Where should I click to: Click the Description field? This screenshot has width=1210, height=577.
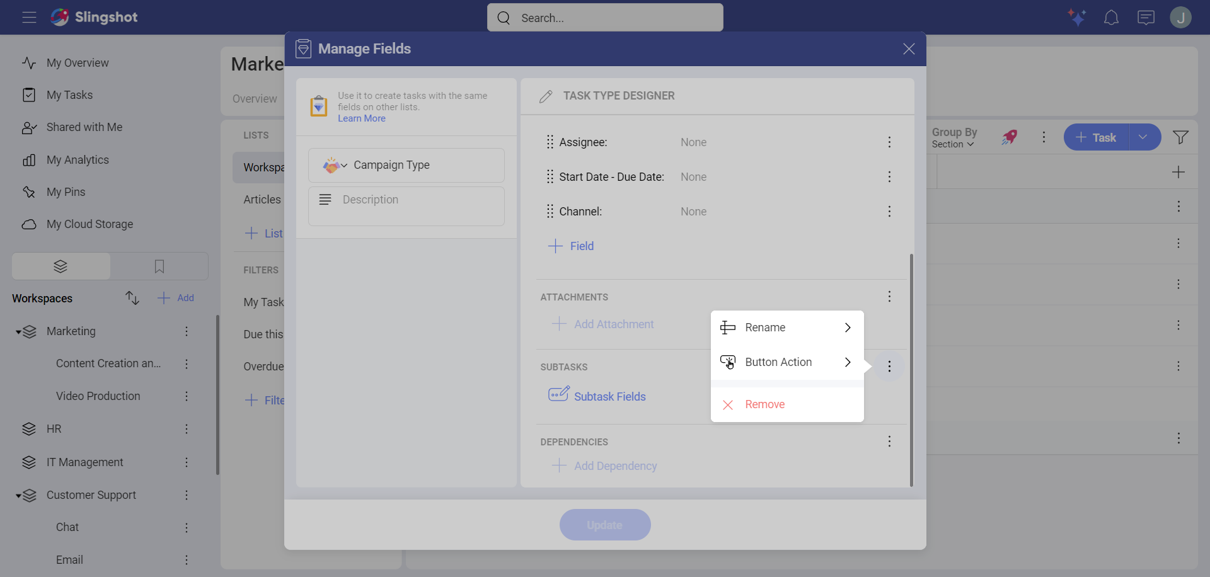coord(406,206)
